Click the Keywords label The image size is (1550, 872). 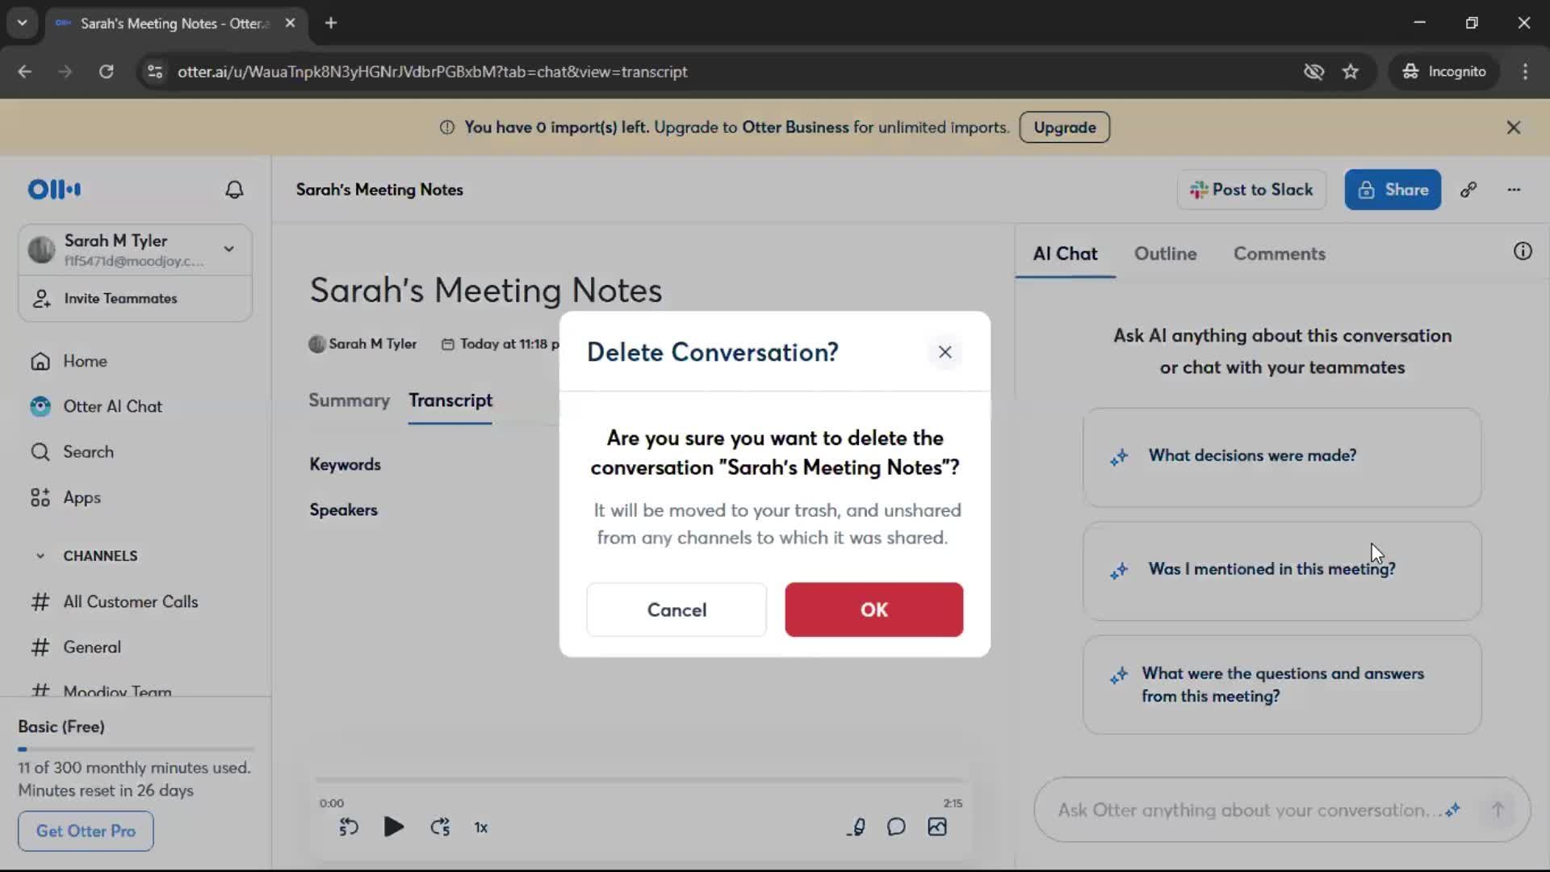(x=345, y=464)
